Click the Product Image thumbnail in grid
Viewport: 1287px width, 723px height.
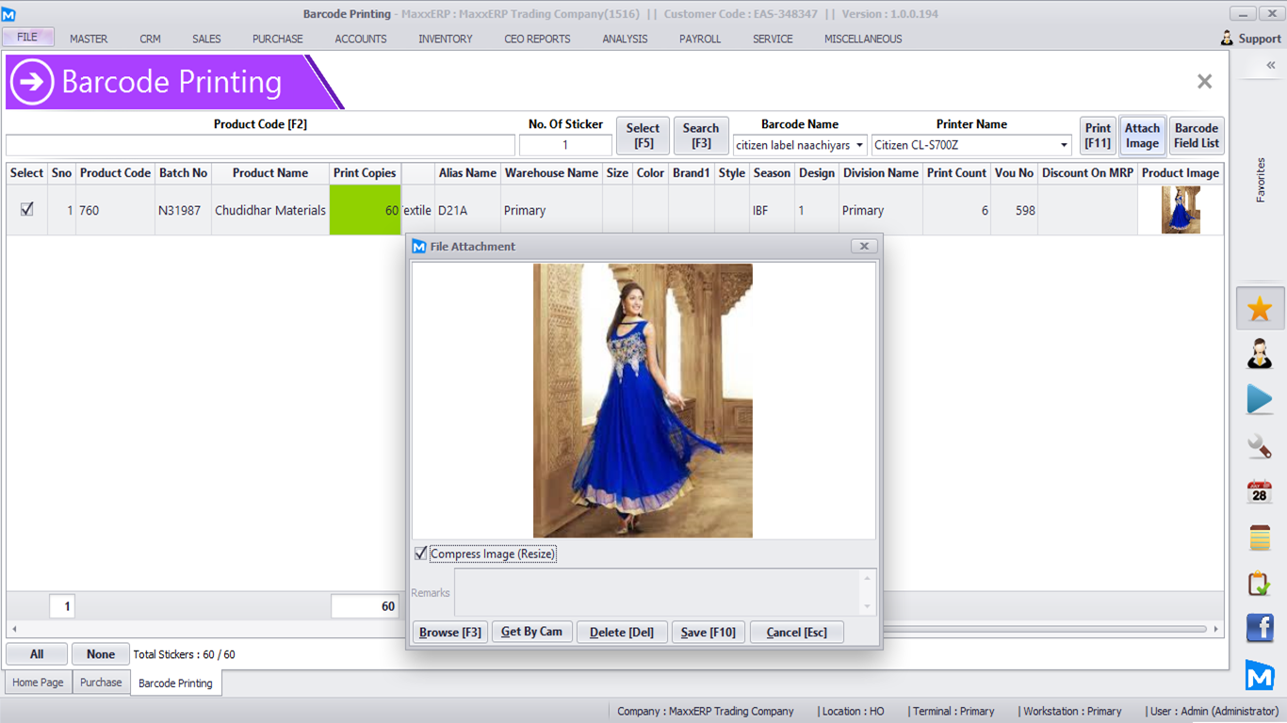pos(1180,210)
